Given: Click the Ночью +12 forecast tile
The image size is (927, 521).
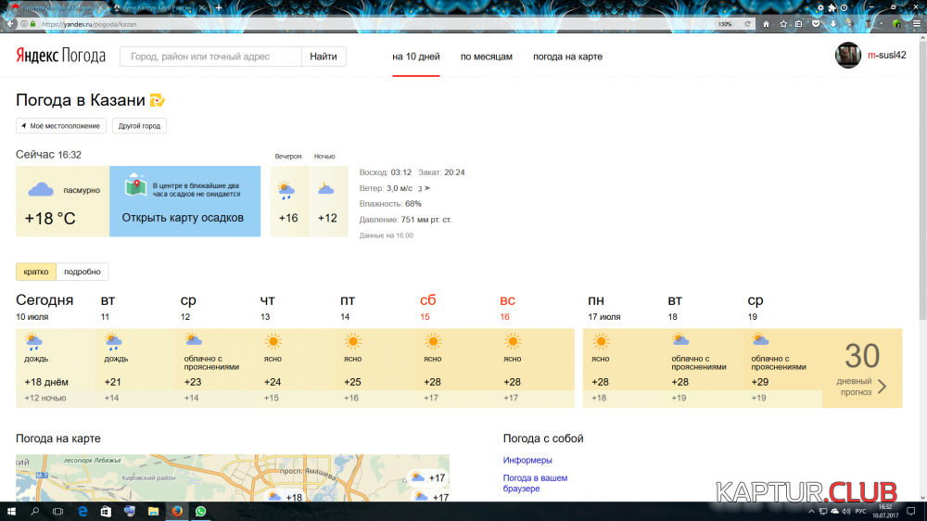Looking at the screenshot, I should point(328,202).
